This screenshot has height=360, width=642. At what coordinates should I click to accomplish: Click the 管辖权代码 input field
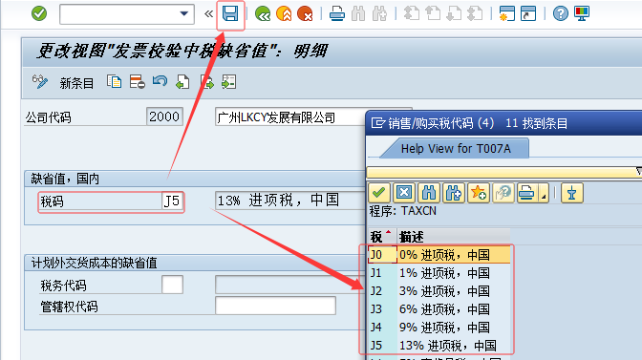point(275,306)
